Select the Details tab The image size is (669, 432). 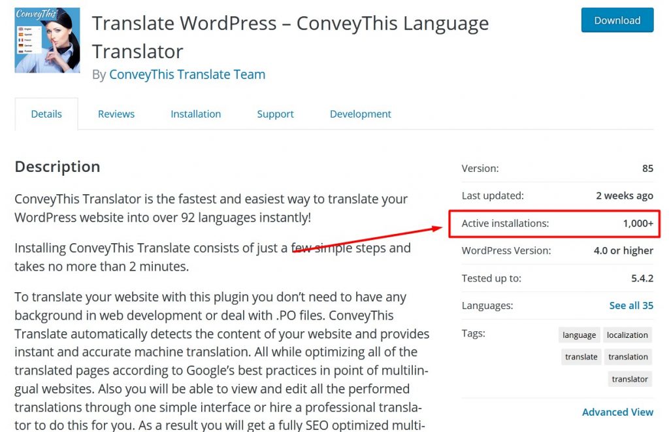click(x=46, y=114)
